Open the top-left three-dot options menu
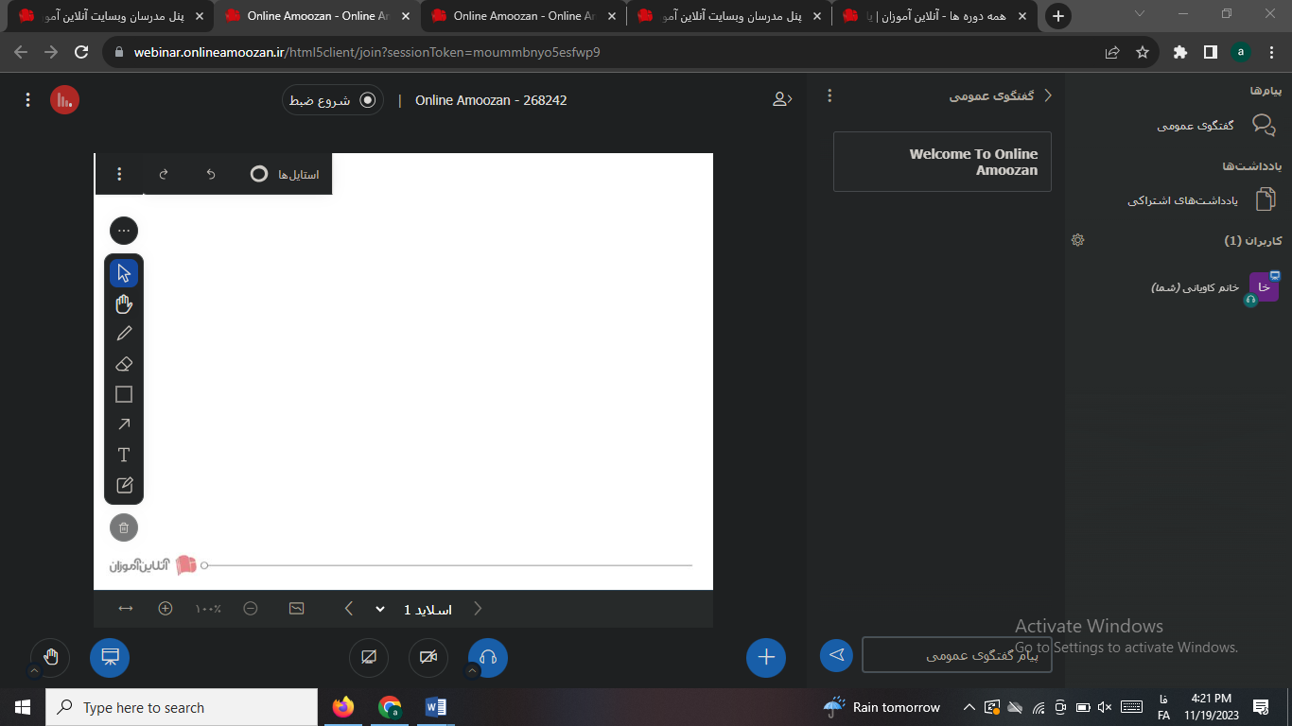The image size is (1292, 726). pos(27,99)
